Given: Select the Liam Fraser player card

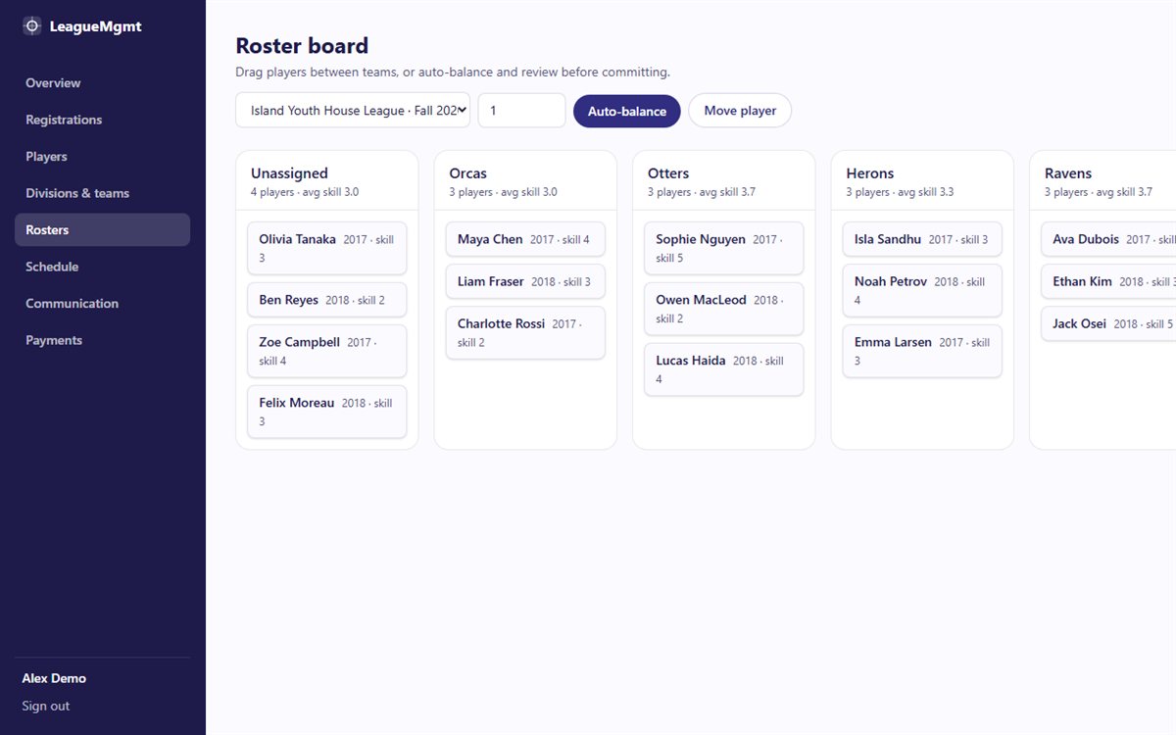Looking at the screenshot, I should tap(525, 281).
